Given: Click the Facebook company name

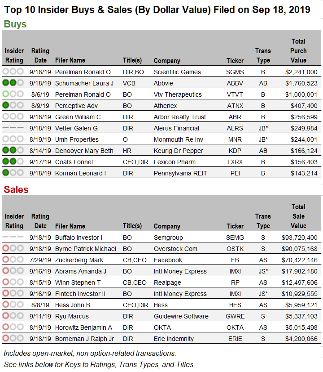Looking at the screenshot, I should [x=168, y=260].
